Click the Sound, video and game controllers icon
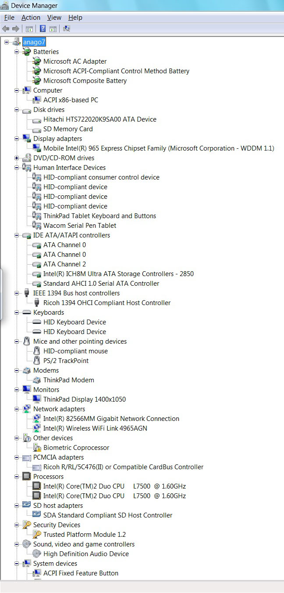284x593 pixels. [27, 544]
